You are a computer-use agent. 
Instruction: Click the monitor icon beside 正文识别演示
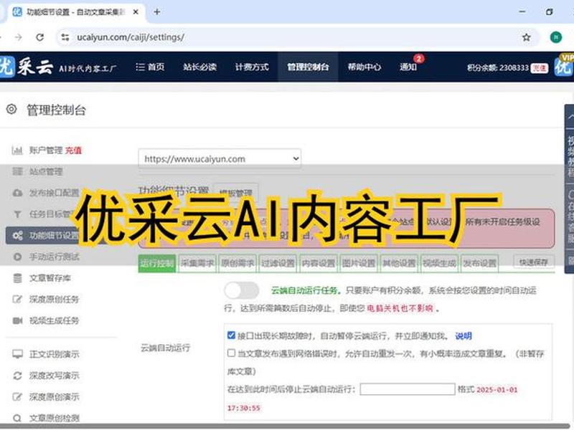[17, 354]
